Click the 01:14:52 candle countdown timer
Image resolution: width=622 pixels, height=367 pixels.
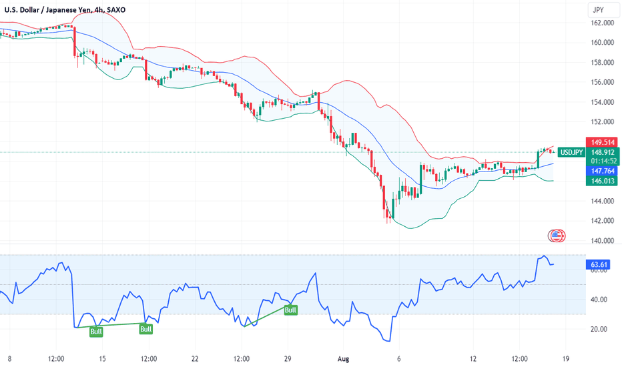coord(604,161)
